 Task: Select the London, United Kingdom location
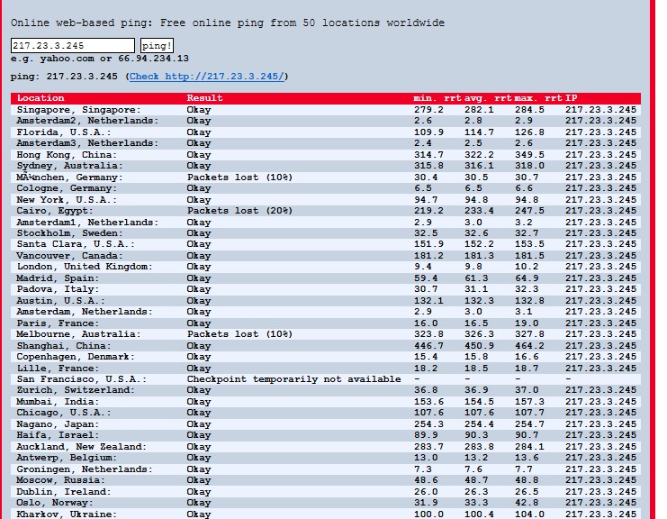(x=85, y=267)
